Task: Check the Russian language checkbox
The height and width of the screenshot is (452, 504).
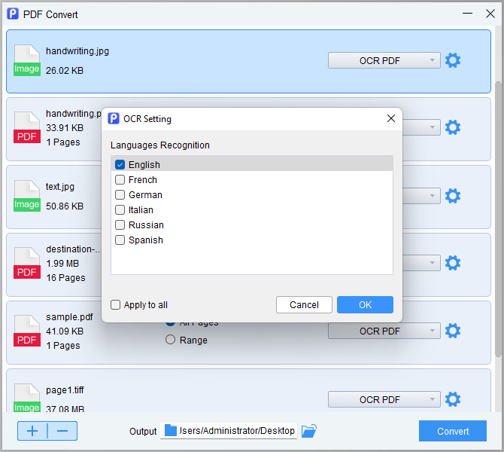Action: 120,224
